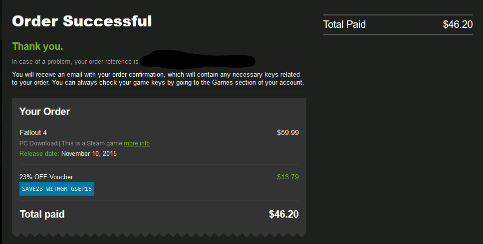This screenshot has height=244, width=483.
Task: Open the 'more info' link
Action: (x=137, y=143)
